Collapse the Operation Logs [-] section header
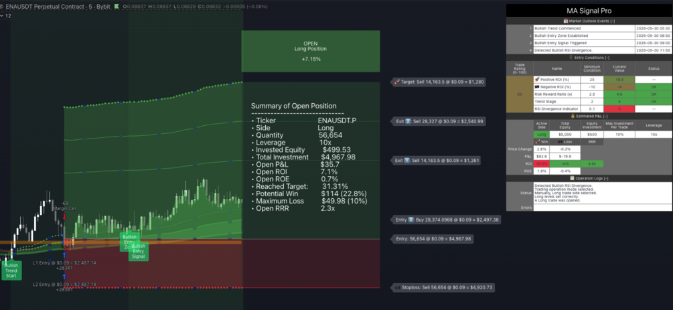The height and width of the screenshot is (310, 673). 589,178
